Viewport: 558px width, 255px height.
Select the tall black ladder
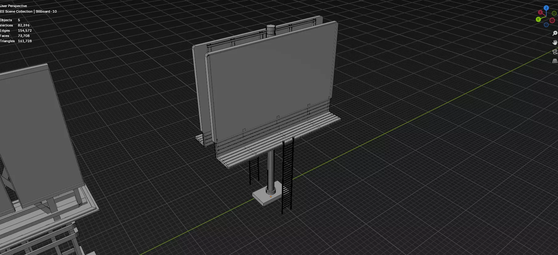(x=287, y=176)
